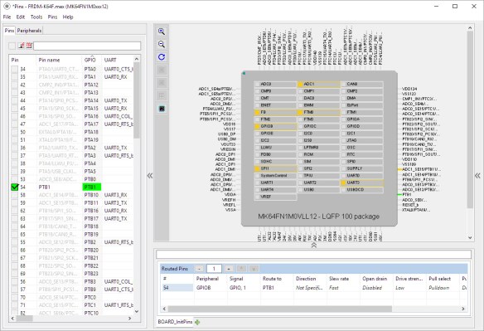Enable the ENET peripheral checkbox
484x331 pixels.
click(x=257, y=105)
